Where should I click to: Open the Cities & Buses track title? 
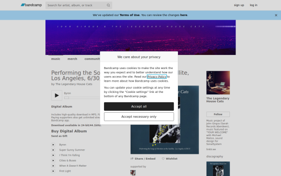pyautogui.click(x=68, y=161)
